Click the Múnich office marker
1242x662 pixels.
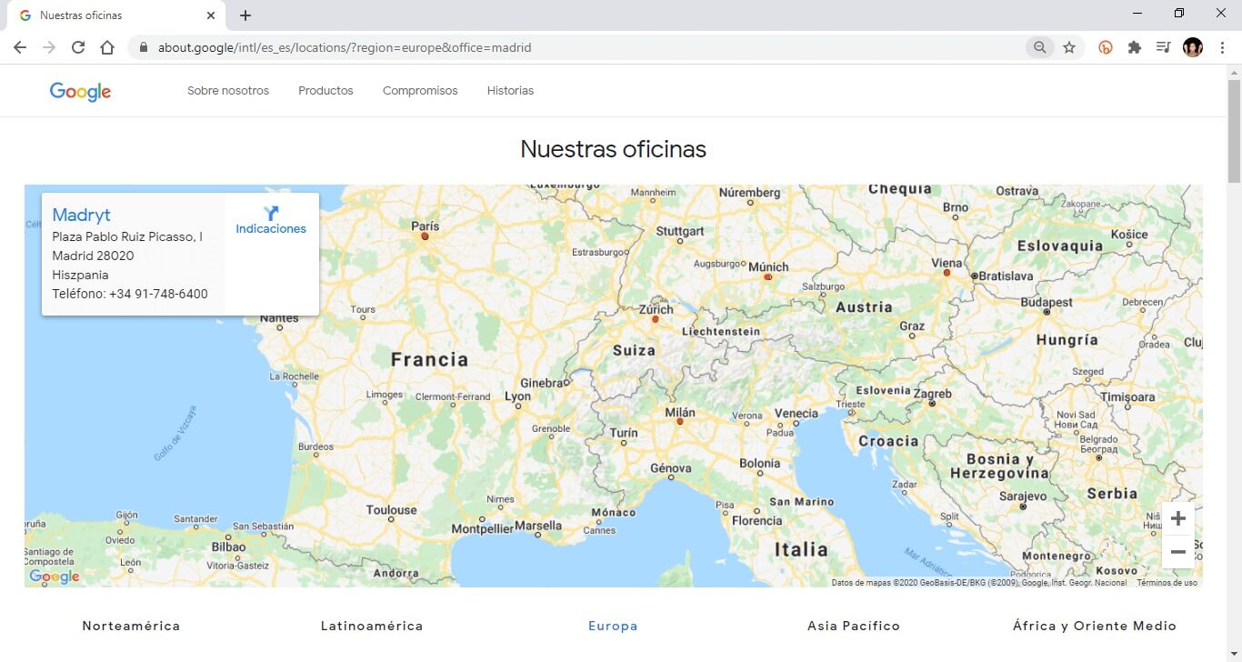pyautogui.click(x=767, y=276)
